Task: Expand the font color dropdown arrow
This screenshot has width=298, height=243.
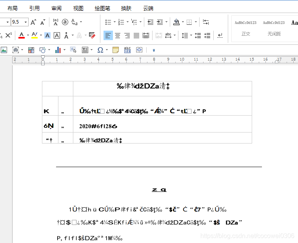Action: [x=28, y=35]
